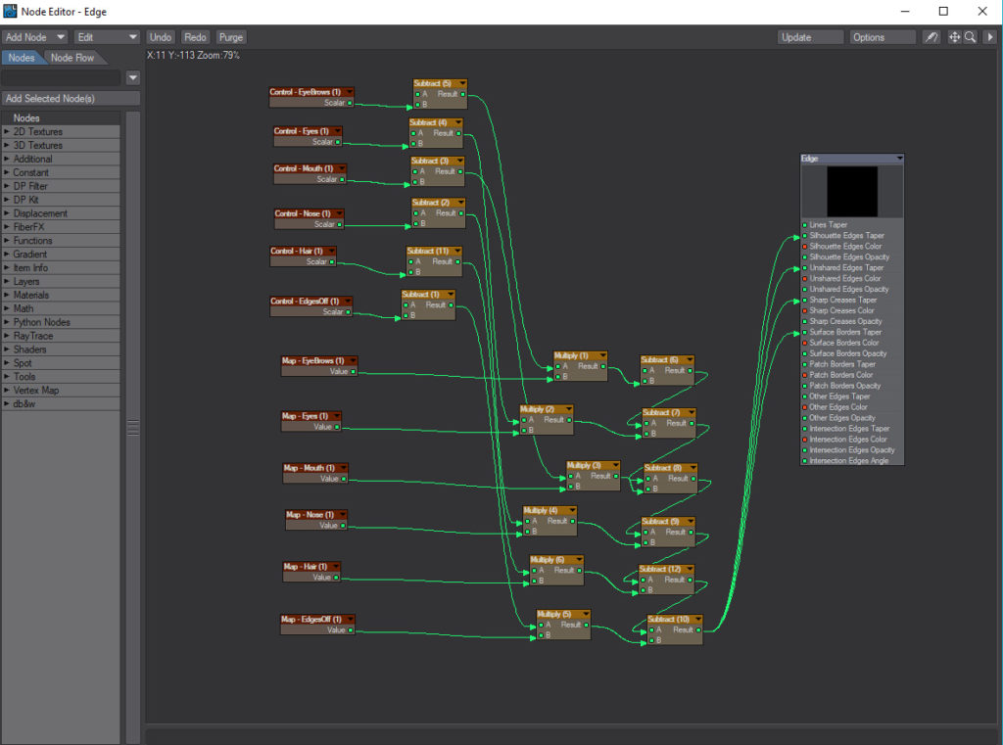This screenshot has height=745, width=1003.
Task: Click the Node Editor icon in the title bar
Action: click(9, 11)
